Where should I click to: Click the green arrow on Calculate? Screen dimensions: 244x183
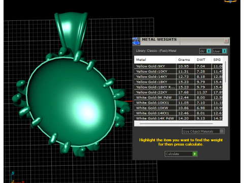click(x=195, y=154)
